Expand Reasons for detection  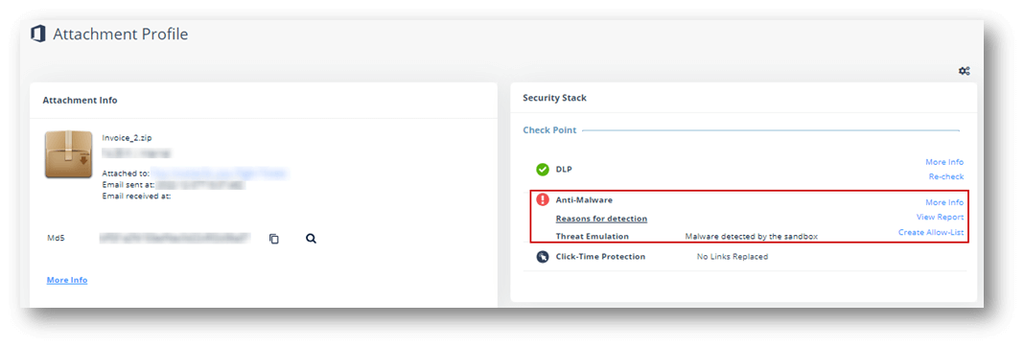(601, 219)
